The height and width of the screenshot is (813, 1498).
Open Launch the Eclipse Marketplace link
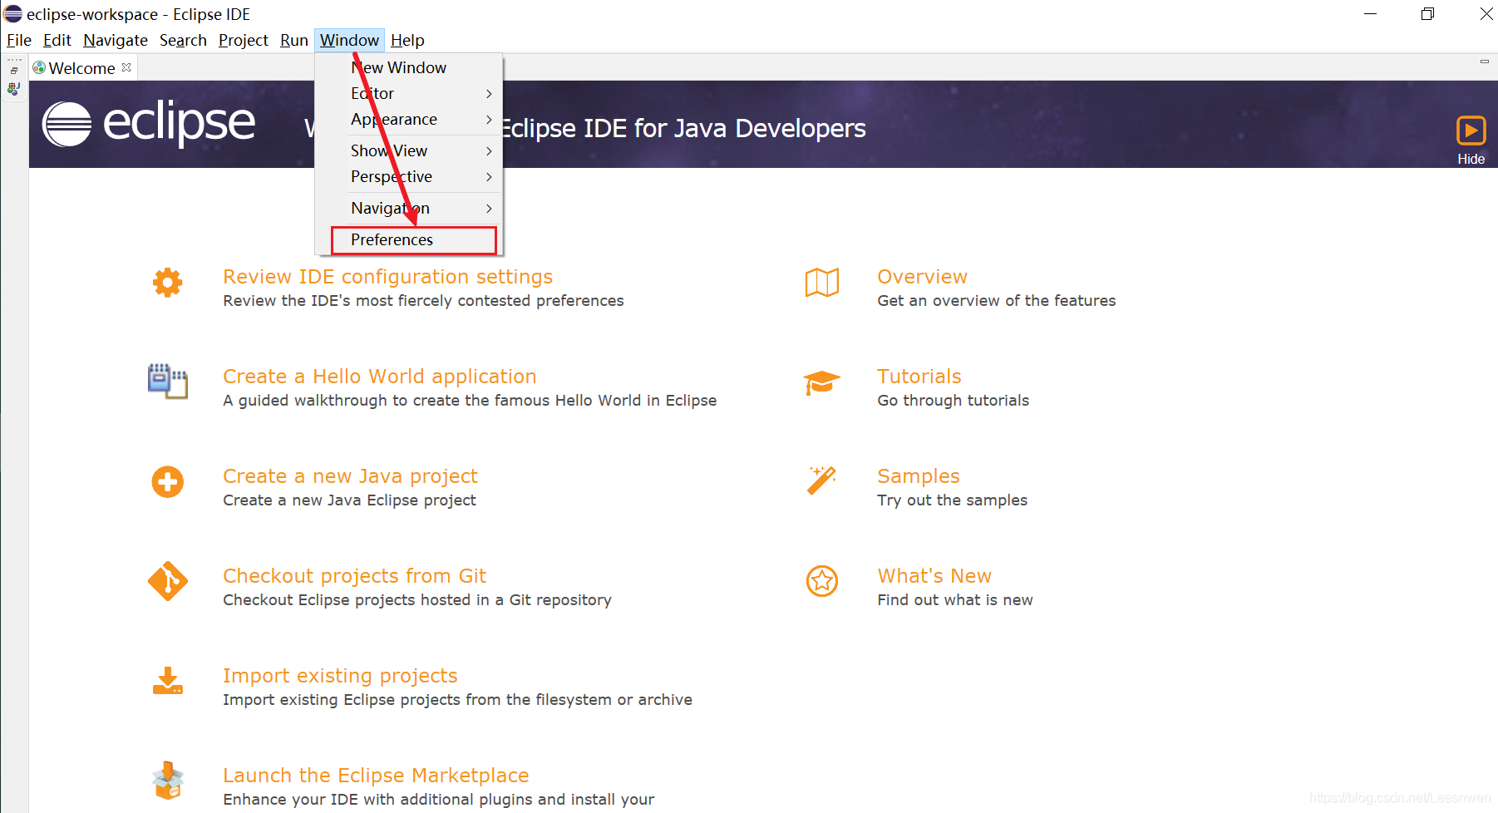(x=376, y=776)
